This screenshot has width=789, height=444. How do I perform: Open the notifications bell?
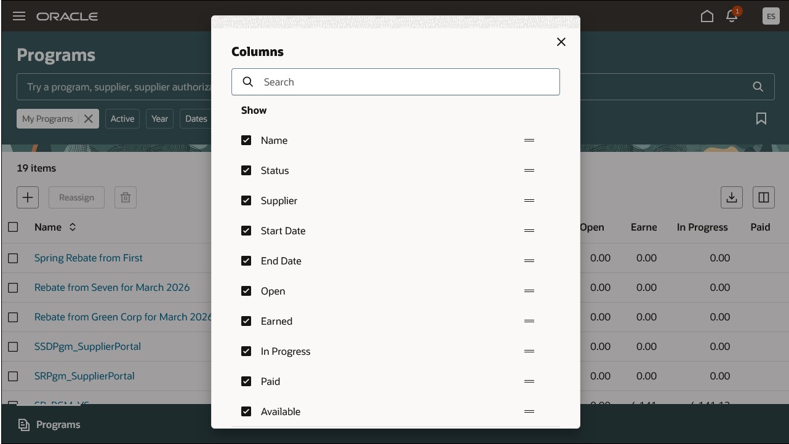(731, 17)
